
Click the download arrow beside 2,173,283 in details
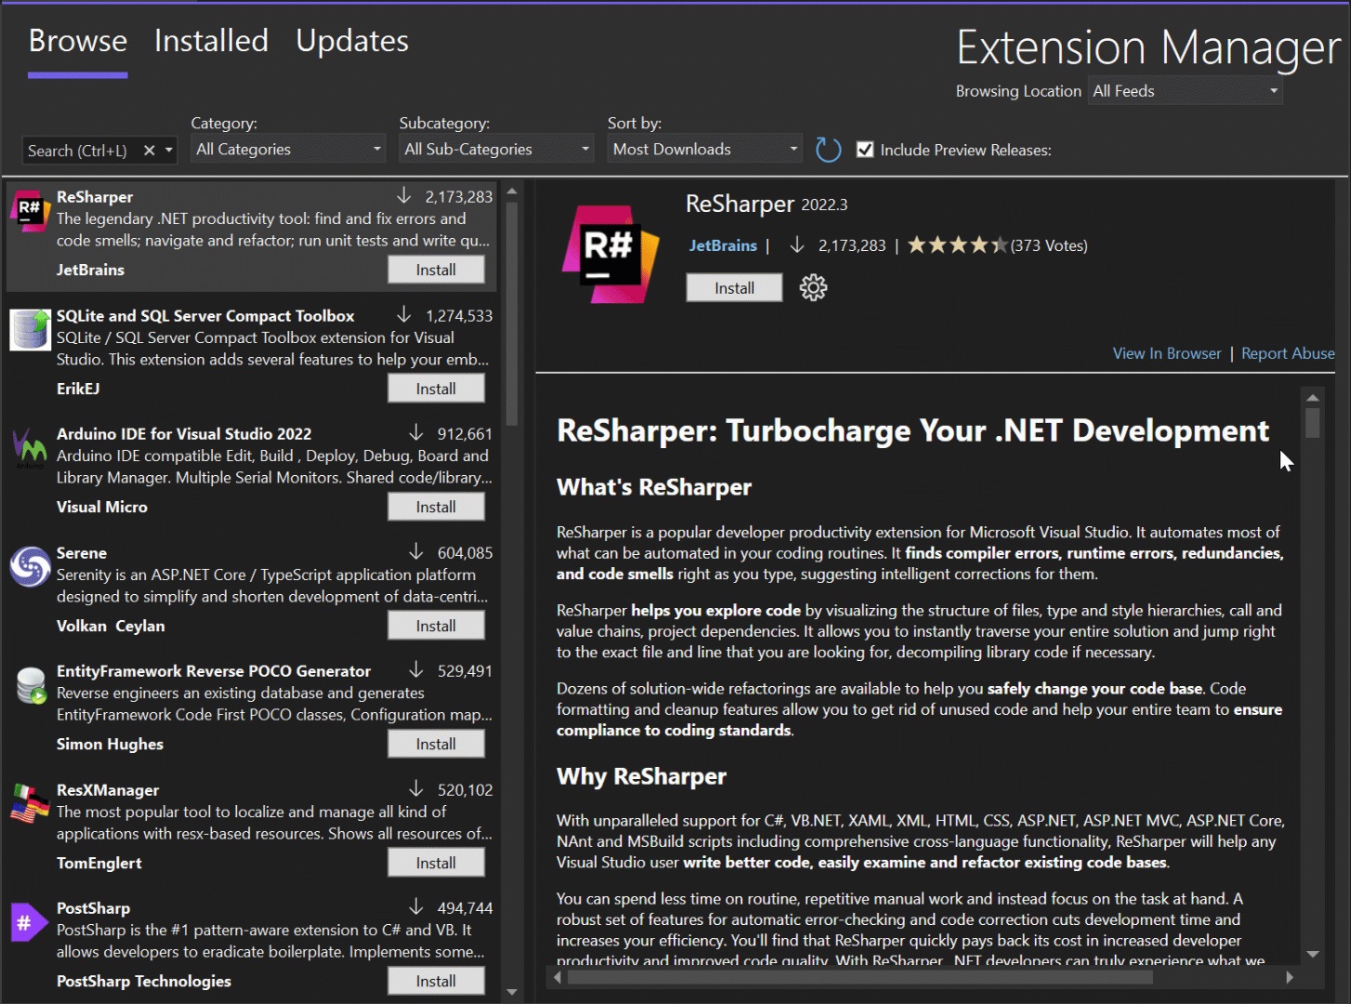796,244
